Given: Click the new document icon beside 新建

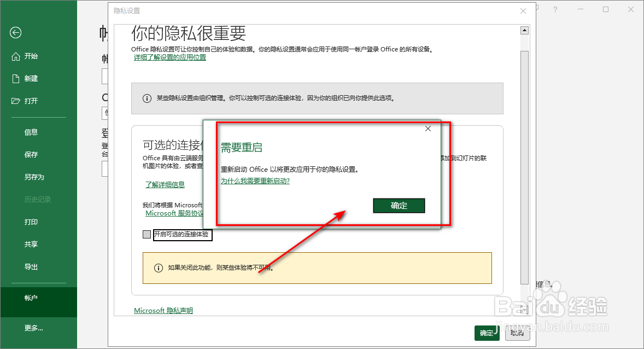Looking at the screenshot, I should pos(16,79).
